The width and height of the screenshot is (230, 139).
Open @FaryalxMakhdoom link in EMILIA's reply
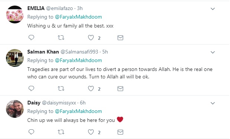(x=78, y=17)
